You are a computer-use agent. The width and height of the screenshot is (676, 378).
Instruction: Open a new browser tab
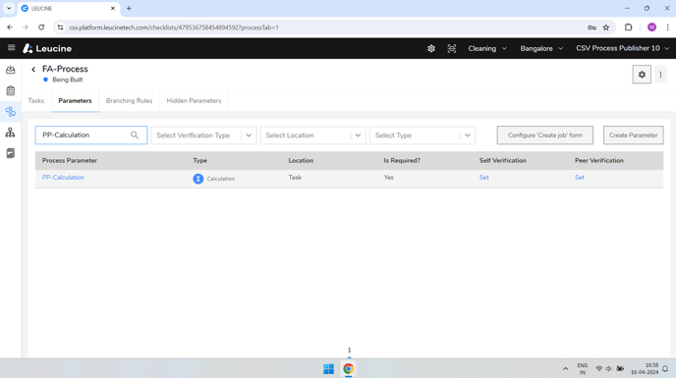(129, 8)
